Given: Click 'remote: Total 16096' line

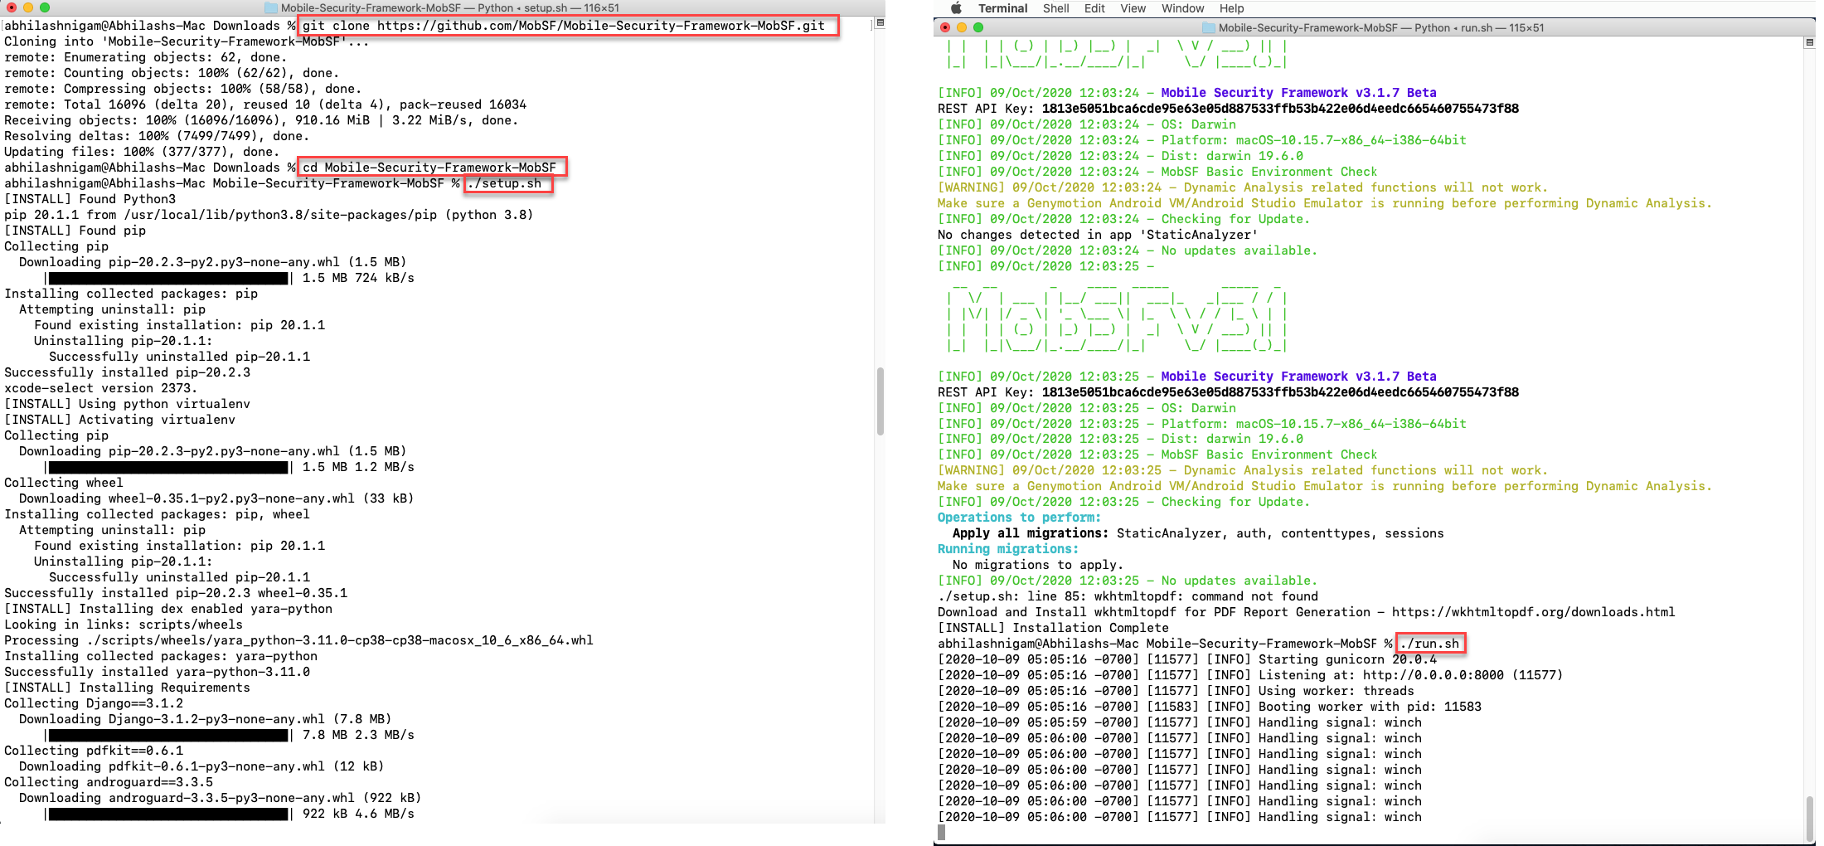Looking at the screenshot, I should tap(265, 105).
